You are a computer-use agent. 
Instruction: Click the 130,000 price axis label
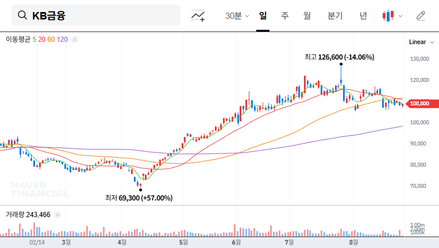419,59
